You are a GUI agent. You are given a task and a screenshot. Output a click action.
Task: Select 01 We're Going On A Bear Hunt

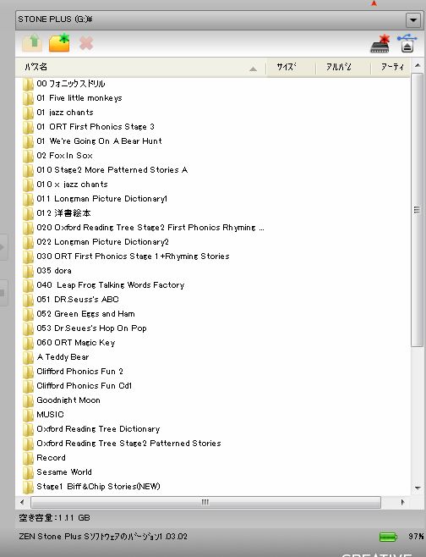92,141
